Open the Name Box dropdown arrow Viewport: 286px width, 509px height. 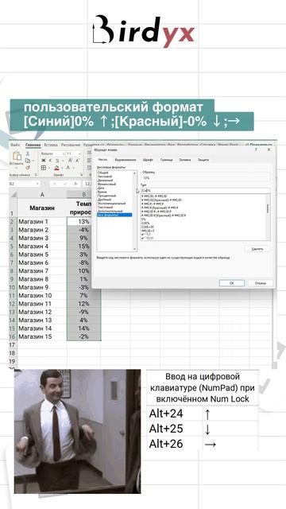[x=38, y=184]
